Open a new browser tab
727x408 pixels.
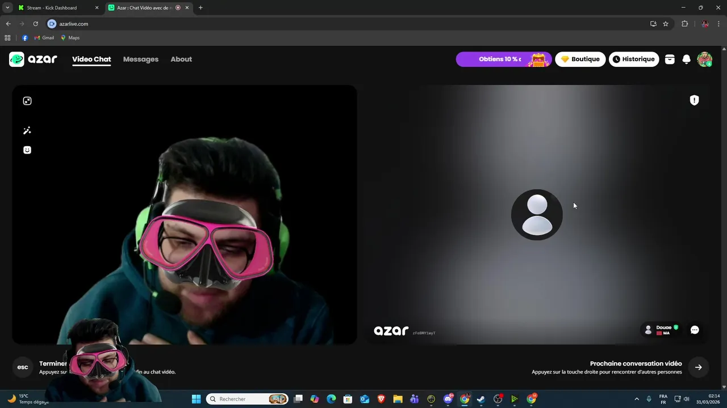click(200, 8)
